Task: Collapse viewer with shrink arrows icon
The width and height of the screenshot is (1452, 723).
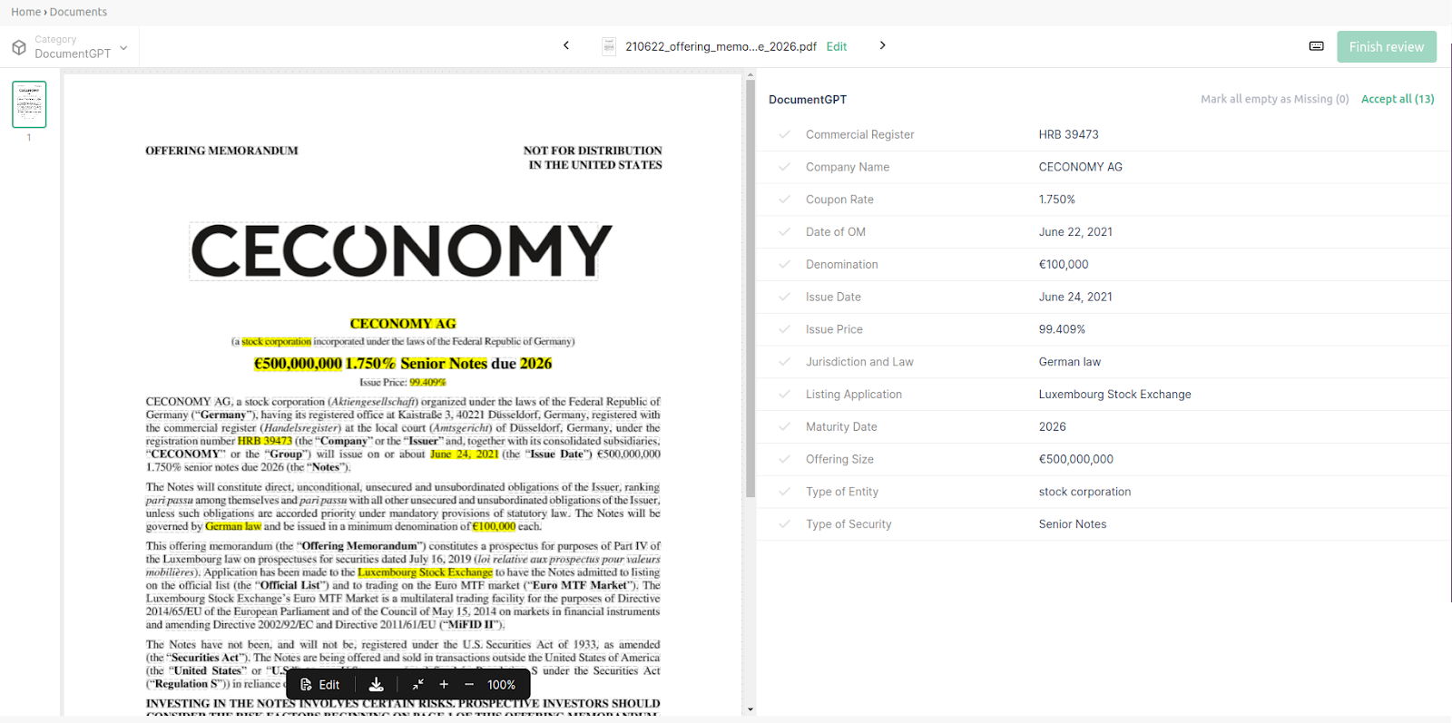Action: tap(417, 685)
